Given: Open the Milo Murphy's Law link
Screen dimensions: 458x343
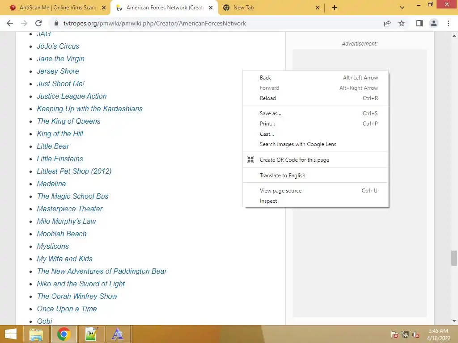Looking at the screenshot, I should pos(66,222).
